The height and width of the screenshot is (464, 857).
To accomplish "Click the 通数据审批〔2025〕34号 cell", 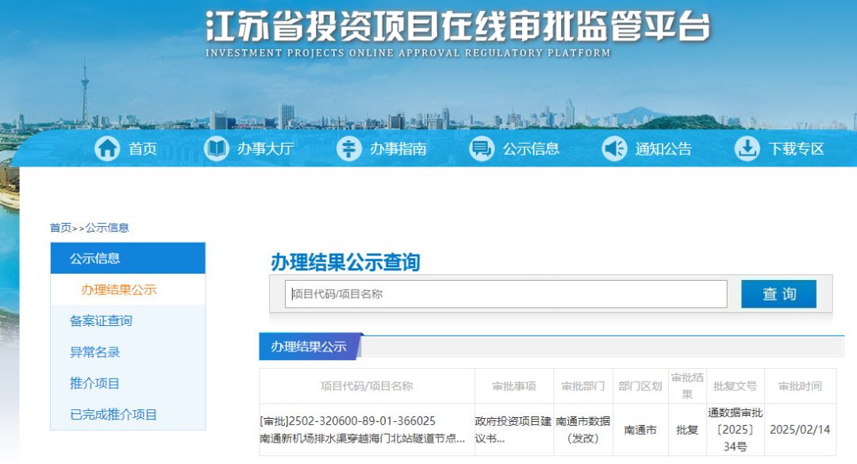I will [735, 430].
